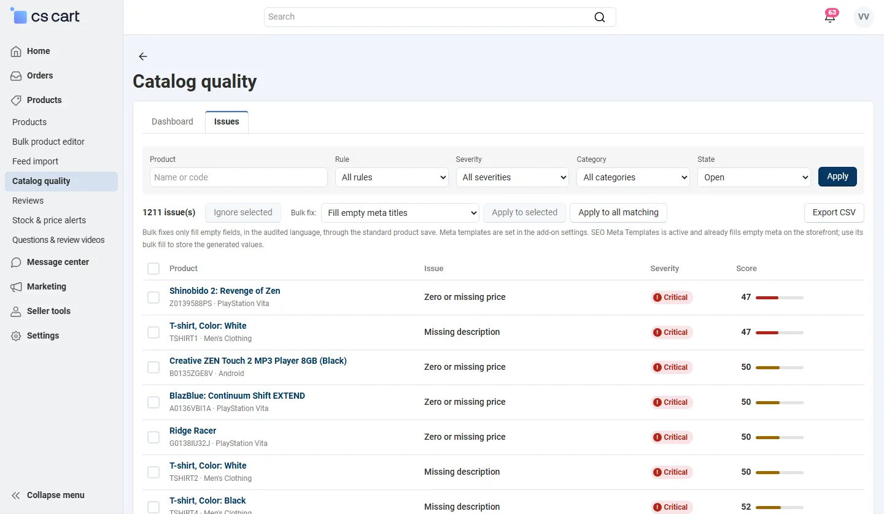
Task: Click the Orders inbox icon in sidebar
Action: [x=16, y=76]
